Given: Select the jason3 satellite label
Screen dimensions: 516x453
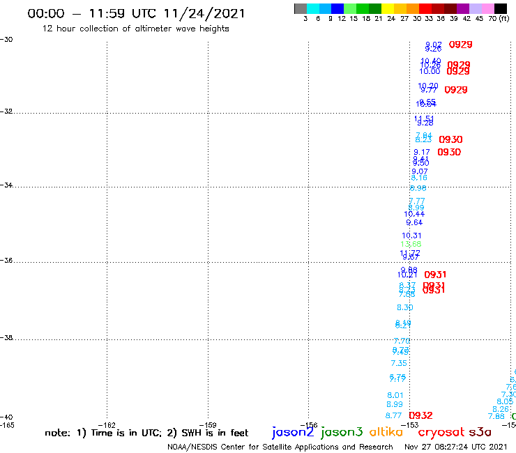Looking at the screenshot, I should [x=342, y=432].
